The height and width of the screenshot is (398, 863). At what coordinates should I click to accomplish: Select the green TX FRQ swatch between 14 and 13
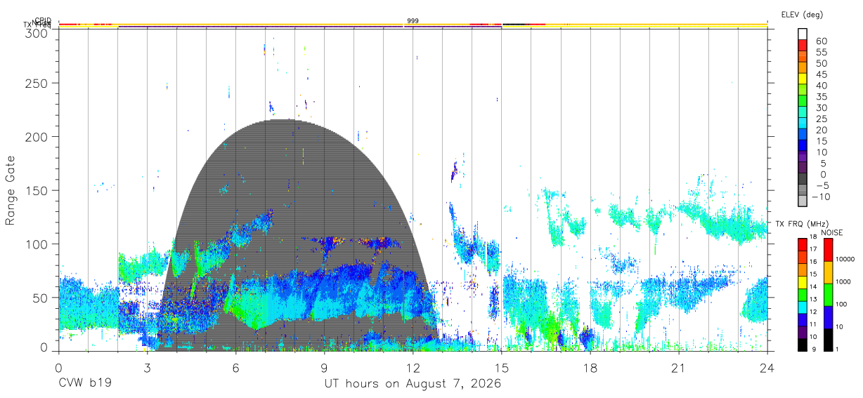[802, 293]
